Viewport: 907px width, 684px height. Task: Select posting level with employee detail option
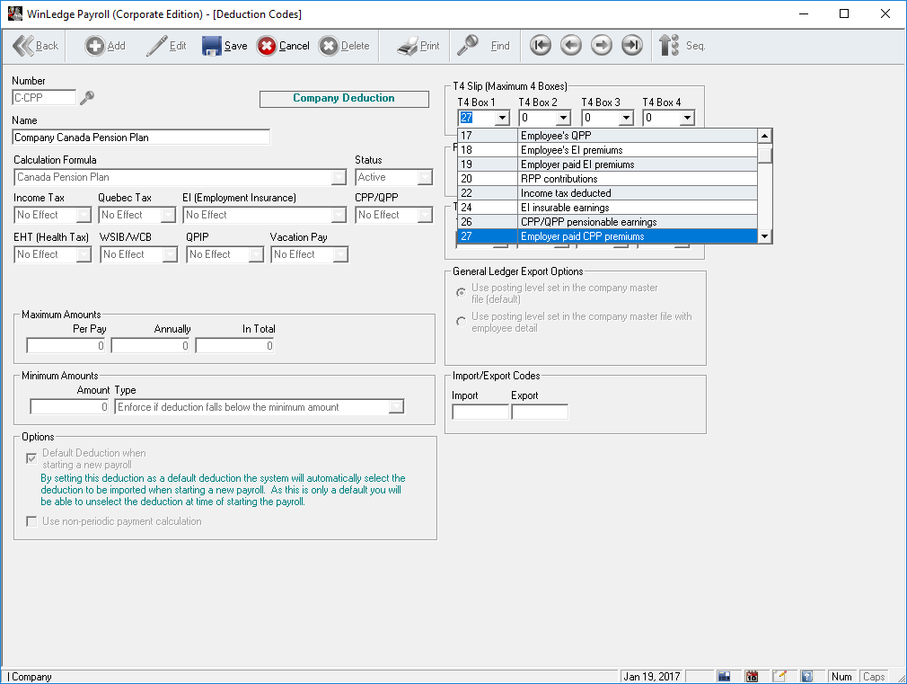point(462,321)
